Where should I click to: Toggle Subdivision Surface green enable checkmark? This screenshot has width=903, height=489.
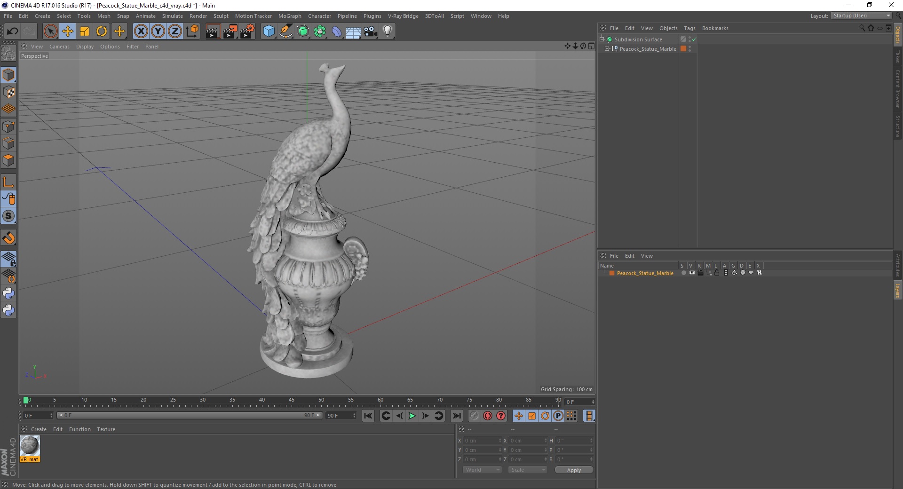[x=694, y=40]
